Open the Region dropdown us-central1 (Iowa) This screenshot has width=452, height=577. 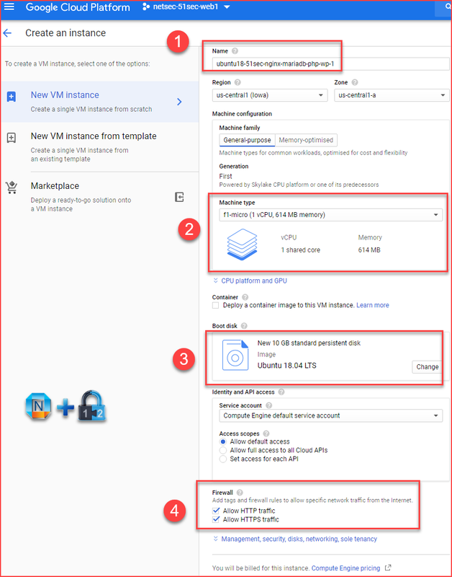(269, 95)
